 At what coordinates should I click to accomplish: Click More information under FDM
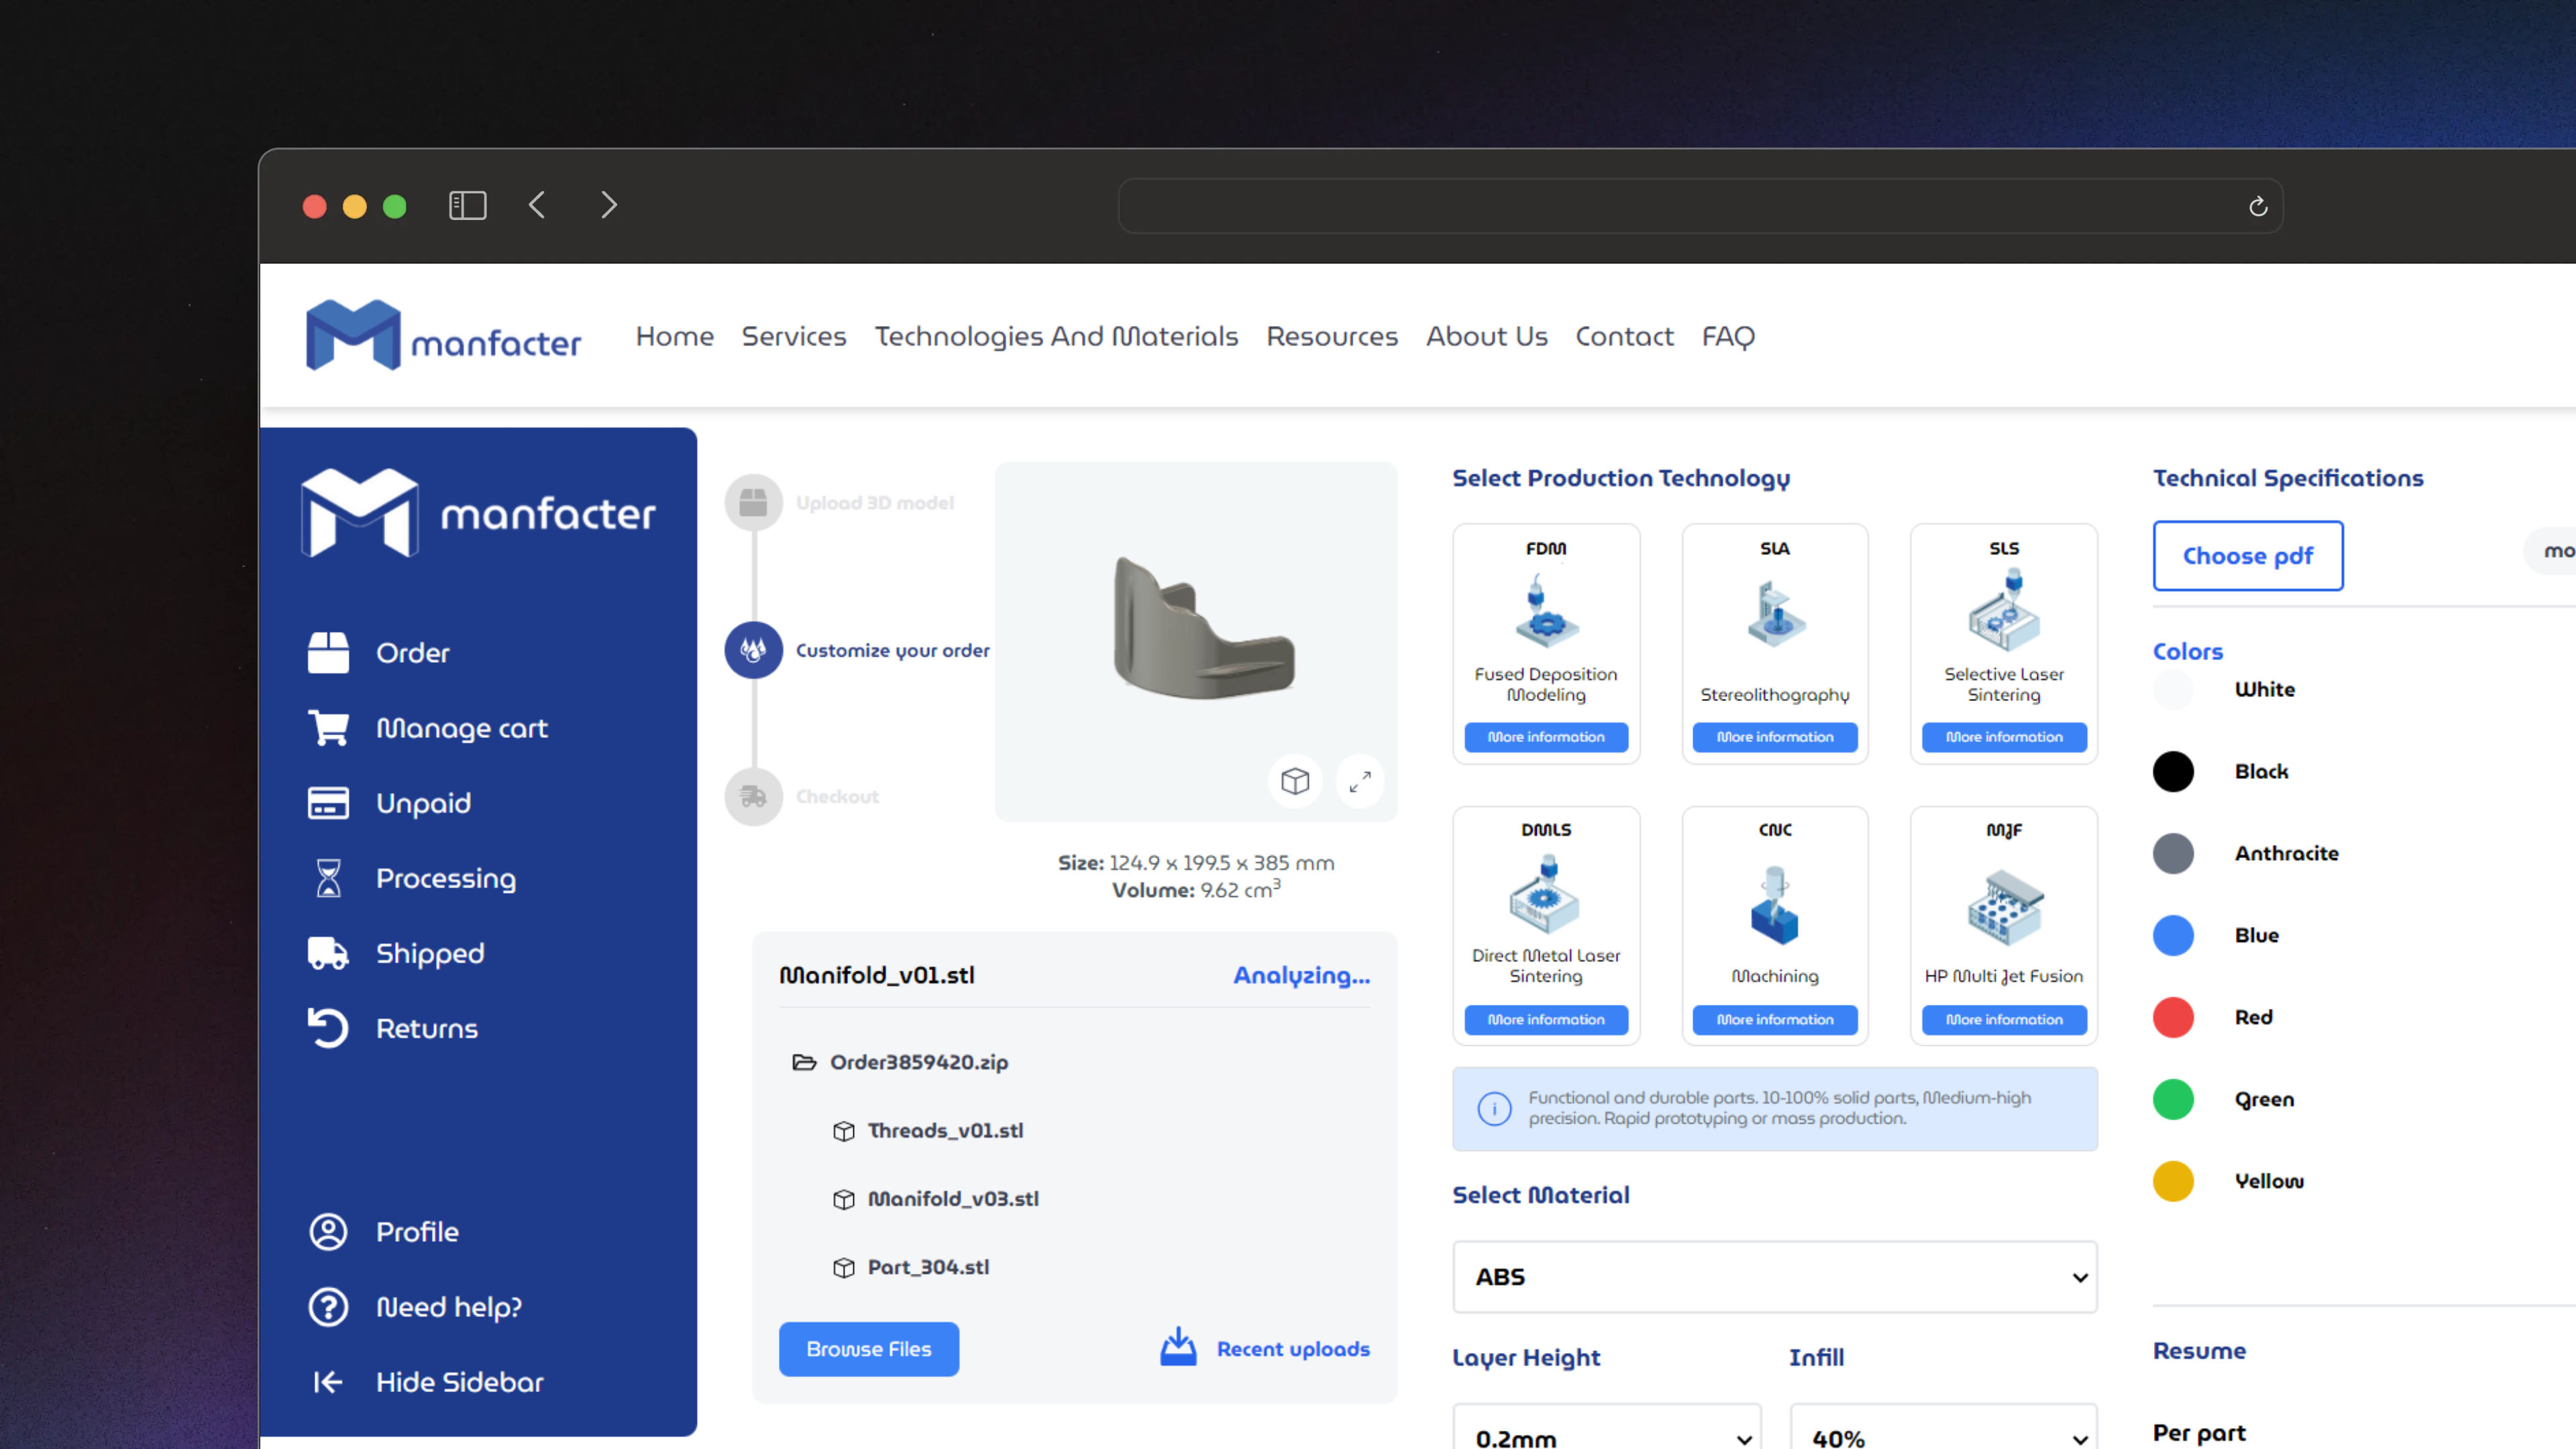(x=1546, y=737)
